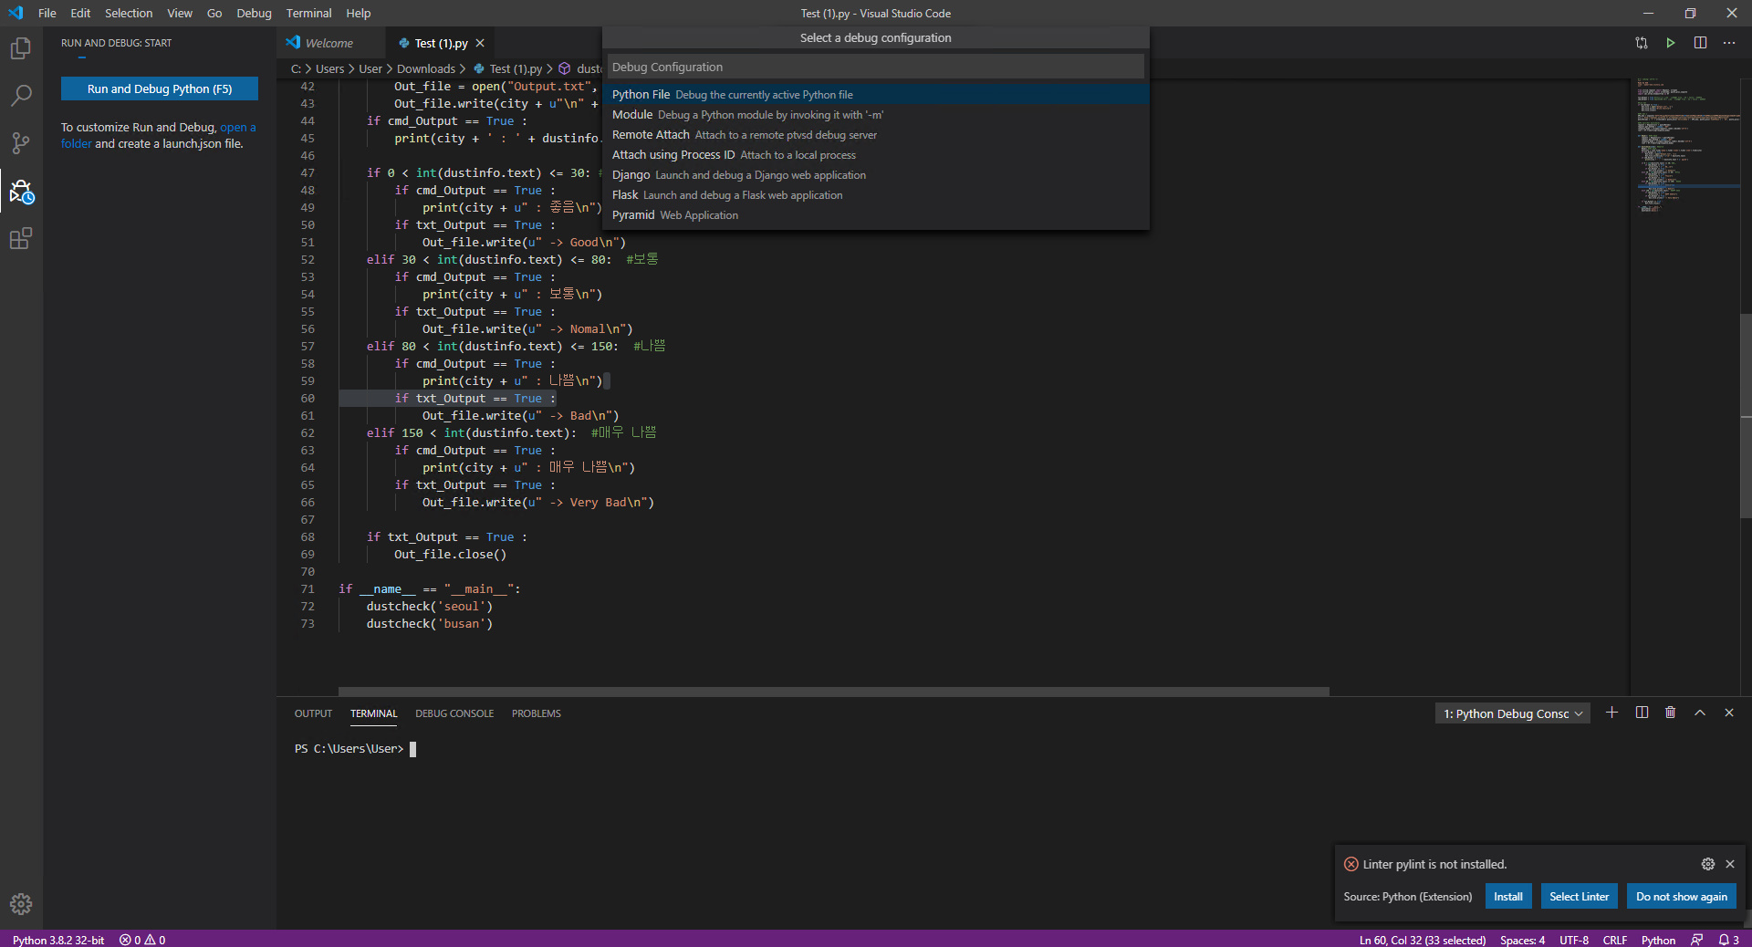Click the editor vertical scrollbar thumb

pyautogui.click(x=1746, y=416)
